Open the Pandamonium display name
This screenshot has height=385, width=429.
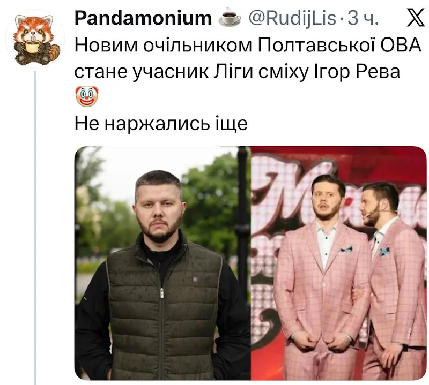143,18
